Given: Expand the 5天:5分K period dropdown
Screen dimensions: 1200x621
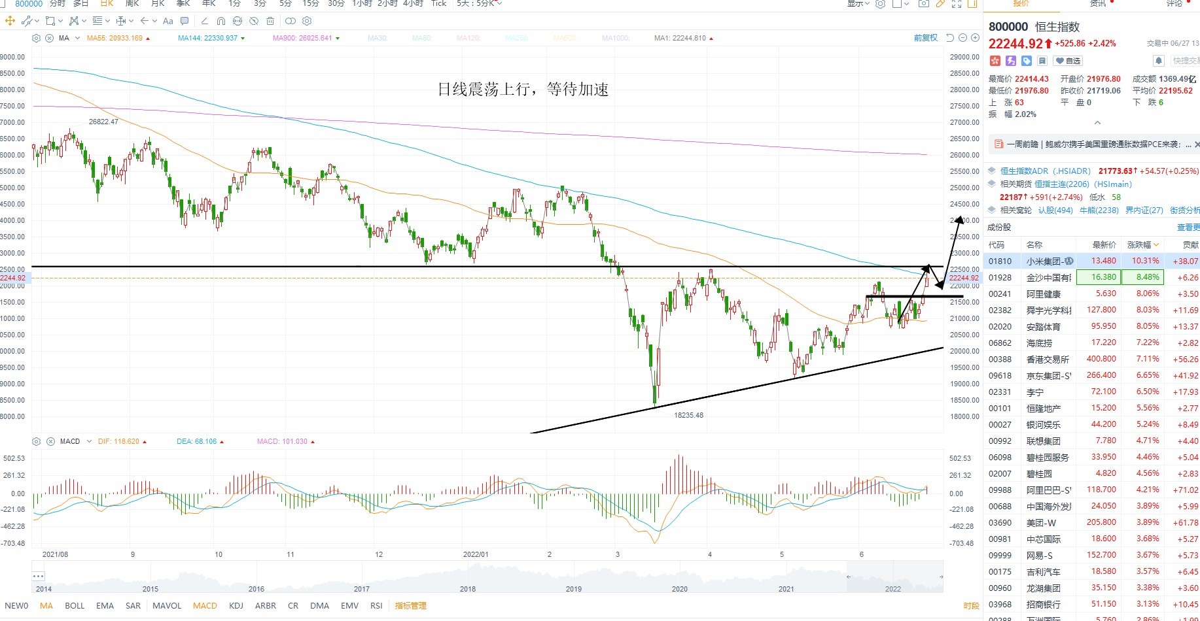Looking at the screenshot, I should [x=480, y=4].
